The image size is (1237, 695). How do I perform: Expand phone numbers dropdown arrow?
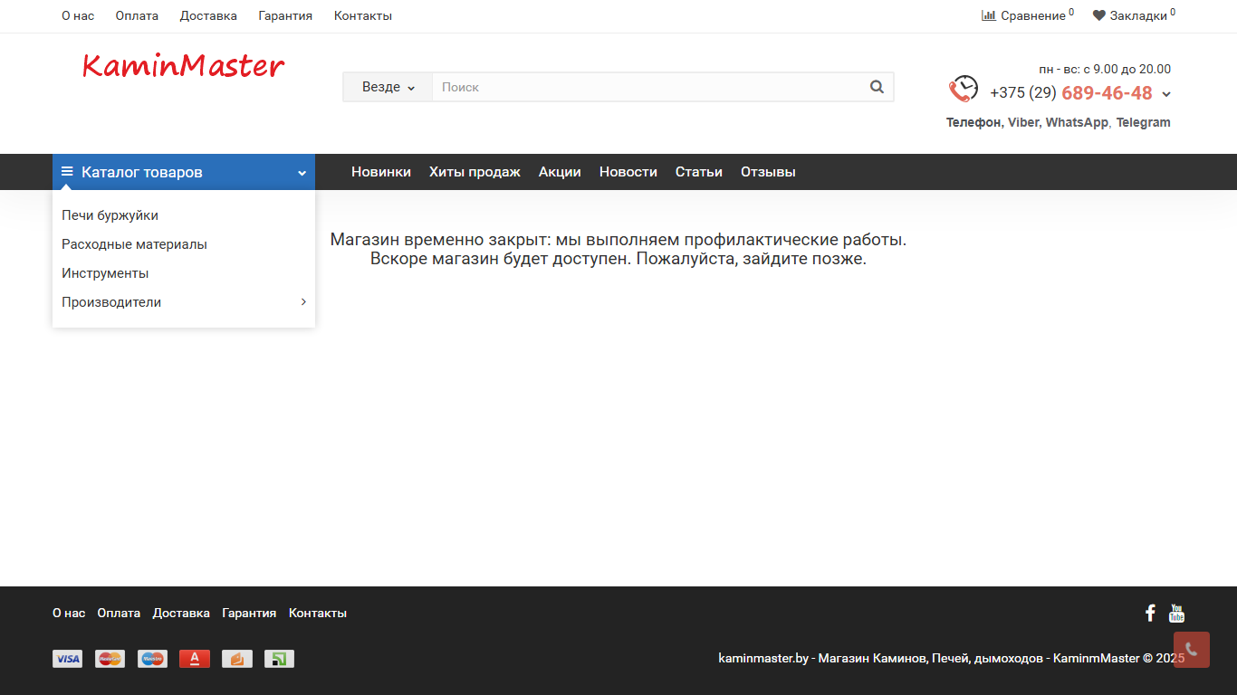pyautogui.click(x=1166, y=94)
